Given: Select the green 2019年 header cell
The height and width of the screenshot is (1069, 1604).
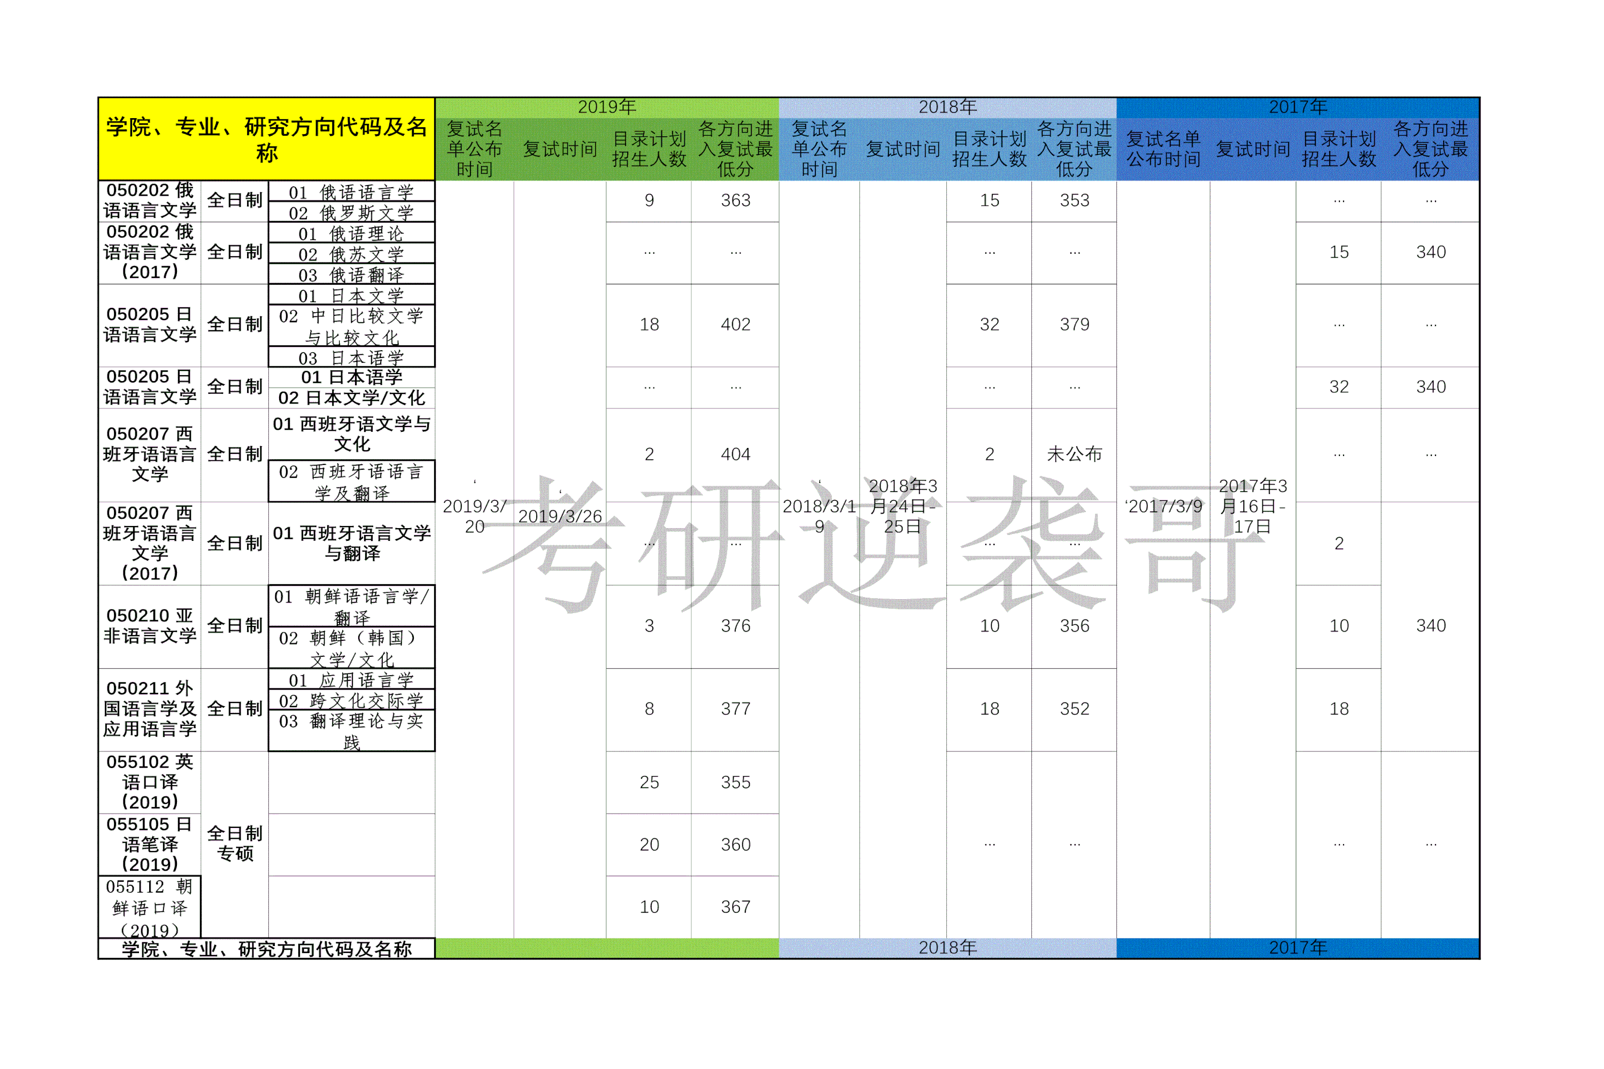Looking at the screenshot, I should click(607, 107).
